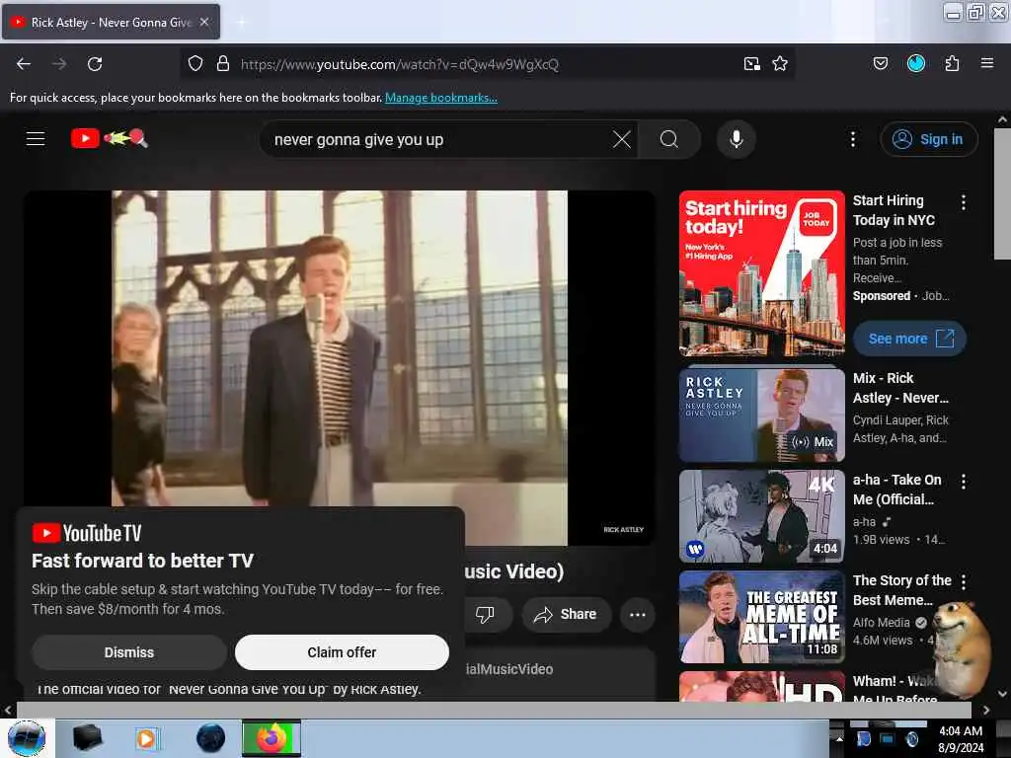This screenshot has width=1011, height=758.
Task: Reload the current page
Action: tap(95, 64)
